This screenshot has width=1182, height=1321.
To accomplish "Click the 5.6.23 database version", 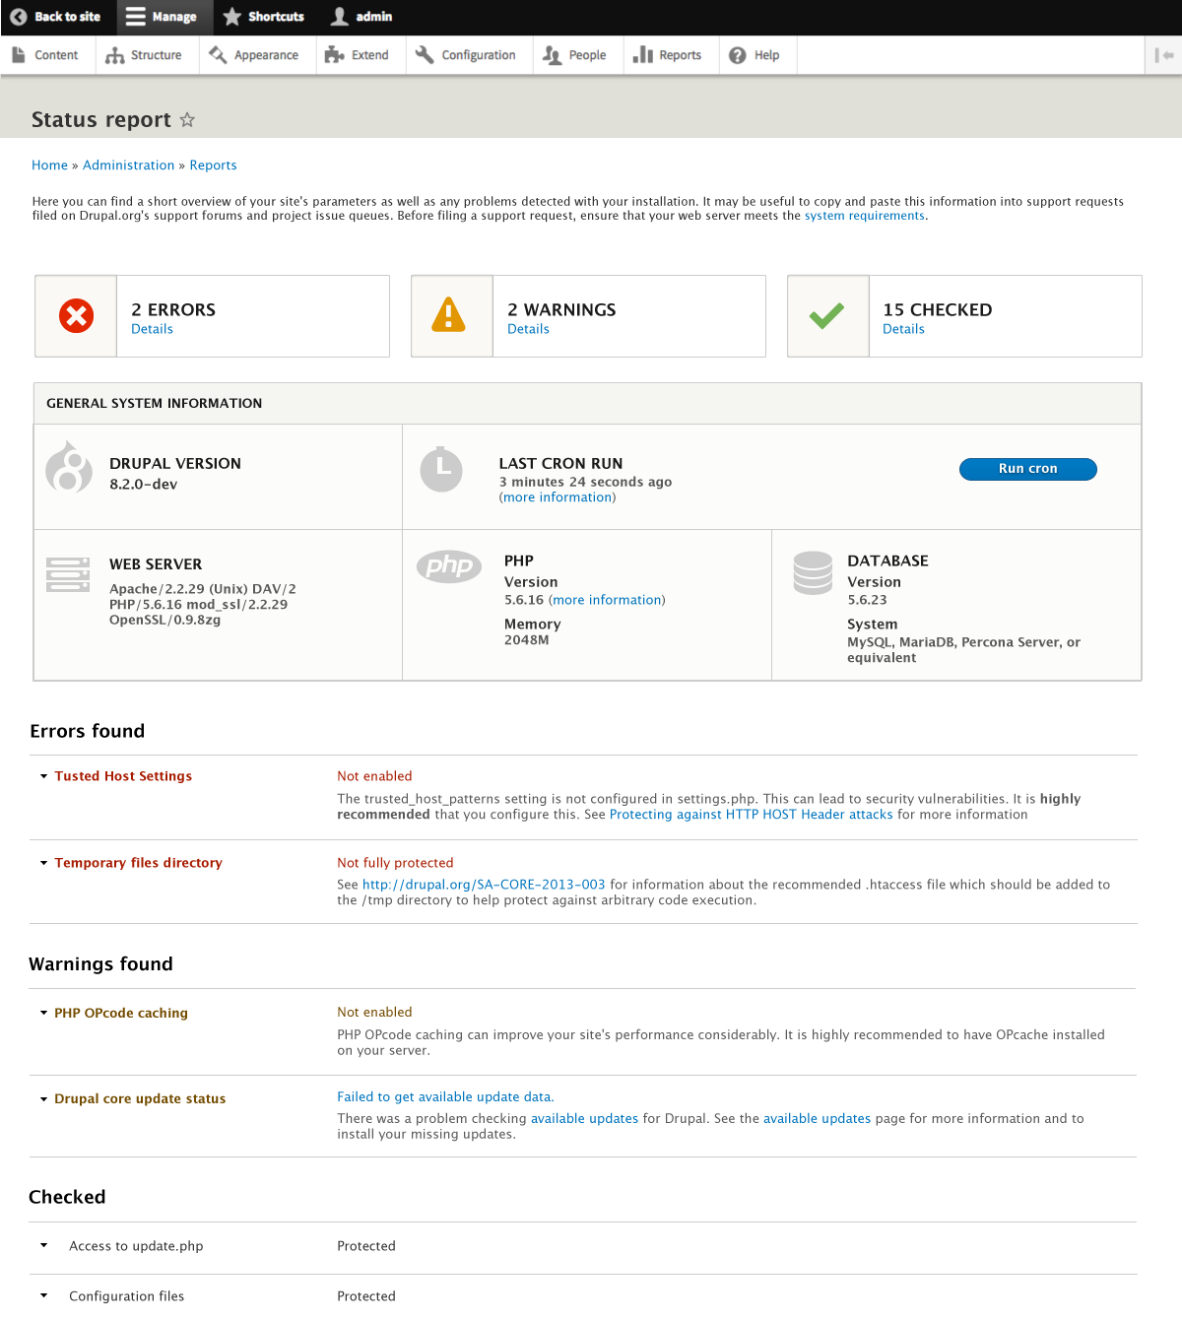I will tap(867, 600).
